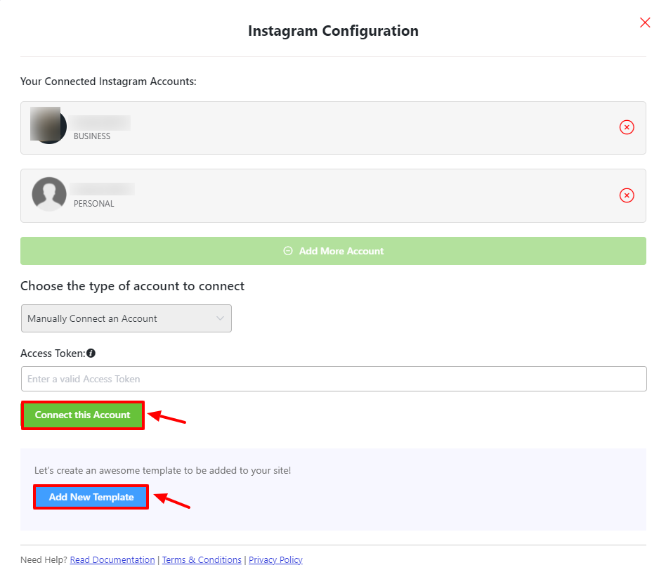
Task: Click Add More Account button
Action: pyautogui.click(x=333, y=251)
